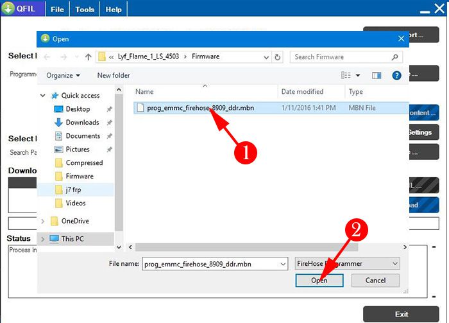The image size is (449, 323).
Task: Open the Organize dropdown
Action: coord(63,75)
